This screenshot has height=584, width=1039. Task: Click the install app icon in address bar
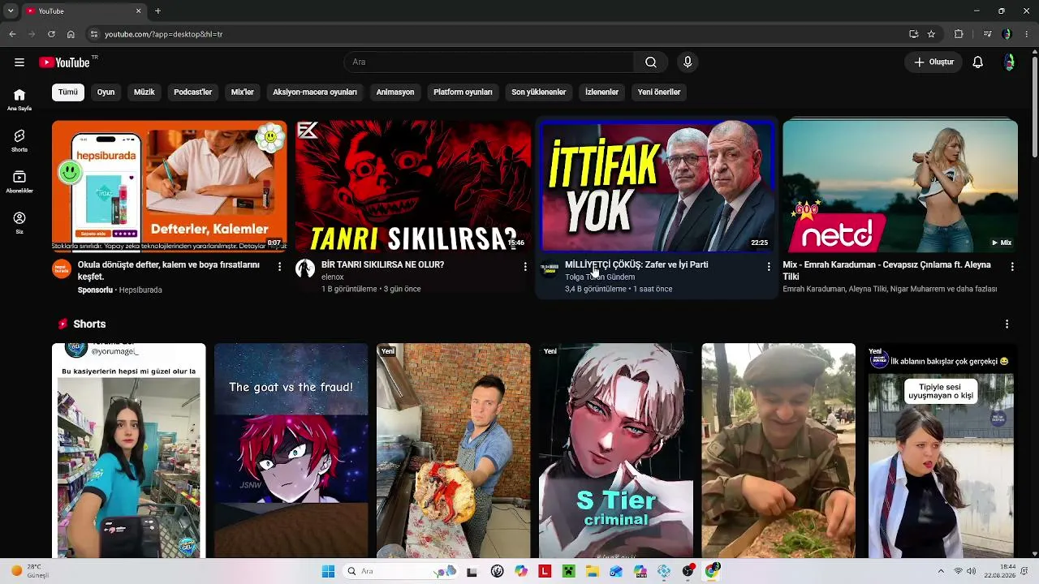pyautogui.click(x=914, y=34)
